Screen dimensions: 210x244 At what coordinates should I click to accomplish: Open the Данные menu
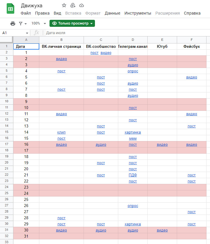pos(112,13)
